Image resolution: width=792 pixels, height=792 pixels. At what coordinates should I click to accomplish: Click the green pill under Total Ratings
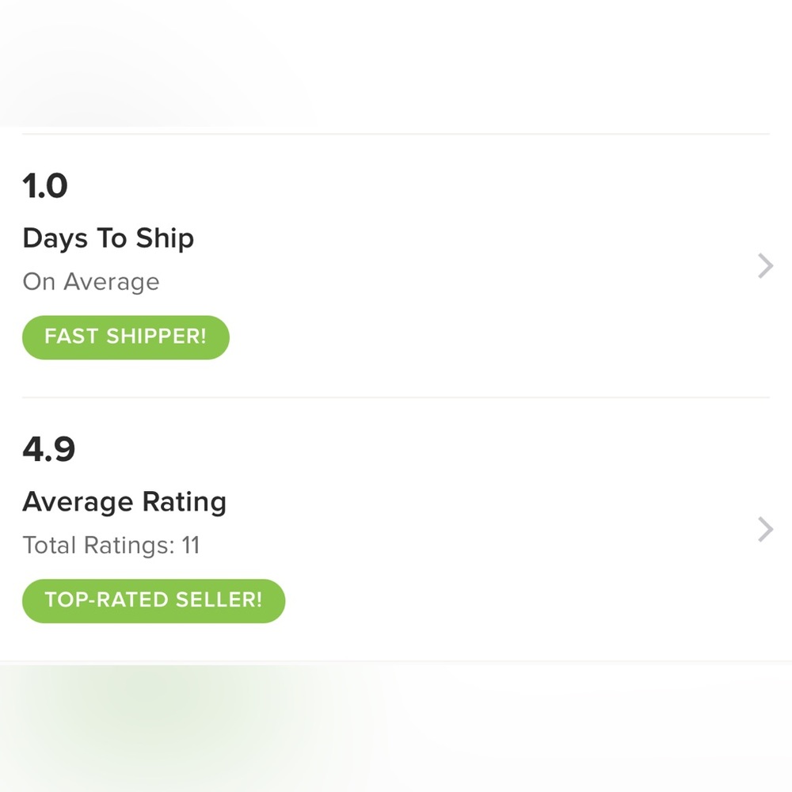(153, 600)
